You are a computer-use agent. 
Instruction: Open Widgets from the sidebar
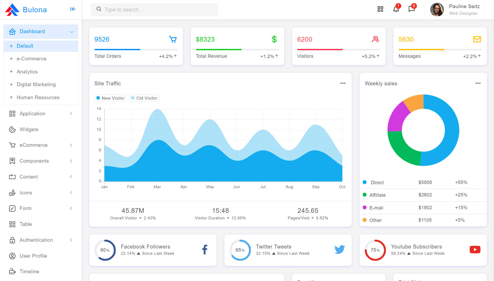pos(29,130)
